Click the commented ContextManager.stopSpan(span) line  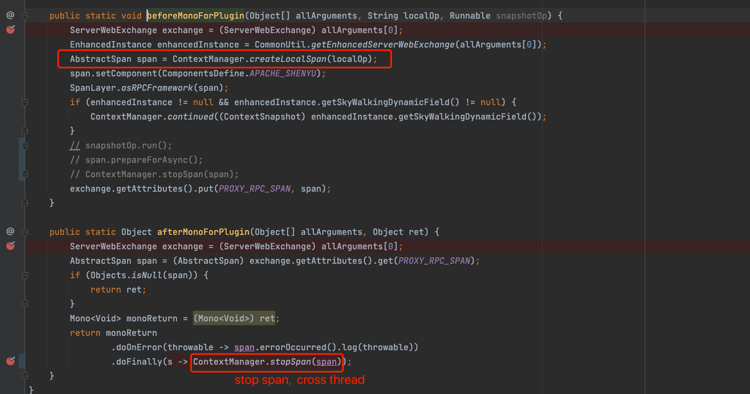[x=154, y=174]
